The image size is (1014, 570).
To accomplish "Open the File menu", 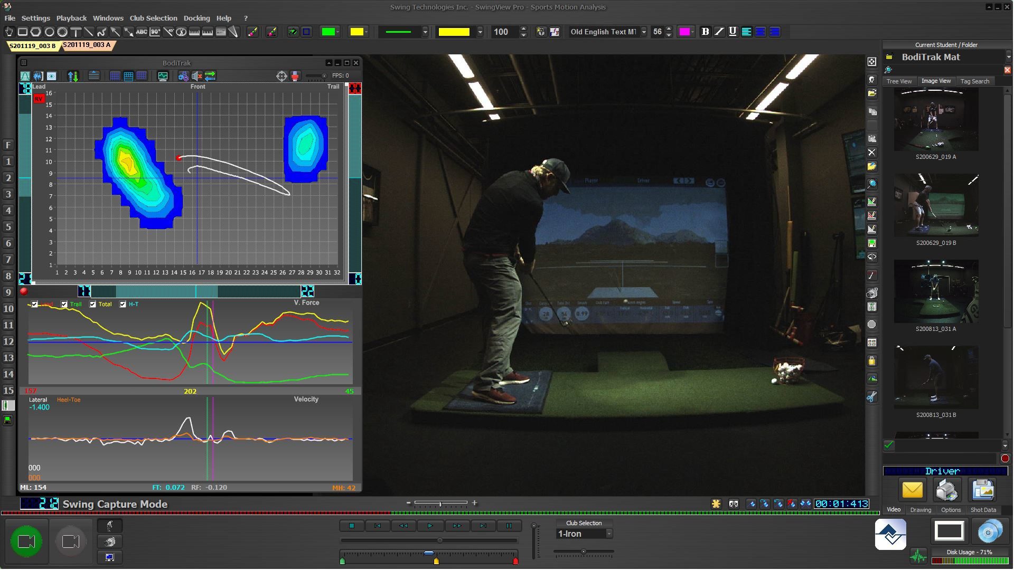I will 10,18.
